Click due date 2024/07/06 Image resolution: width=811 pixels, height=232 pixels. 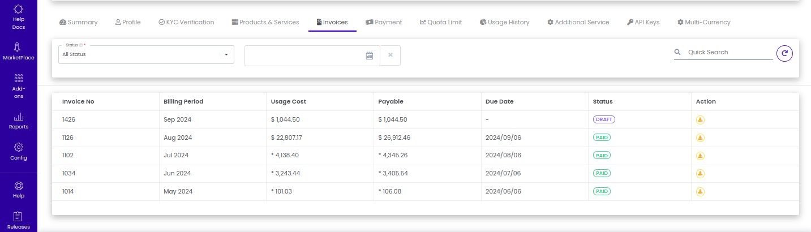point(503,173)
